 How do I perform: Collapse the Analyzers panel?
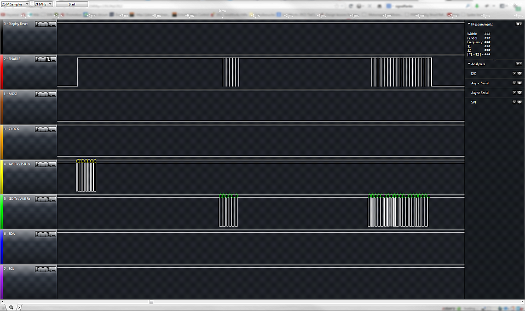coord(469,64)
